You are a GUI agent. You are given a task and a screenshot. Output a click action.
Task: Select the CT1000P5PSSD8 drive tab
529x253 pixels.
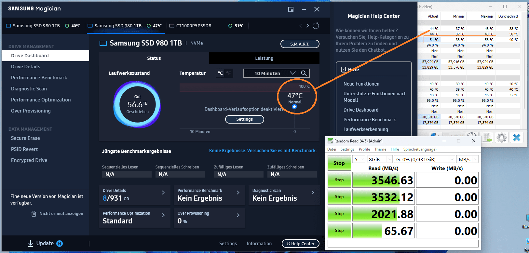click(206, 26)
